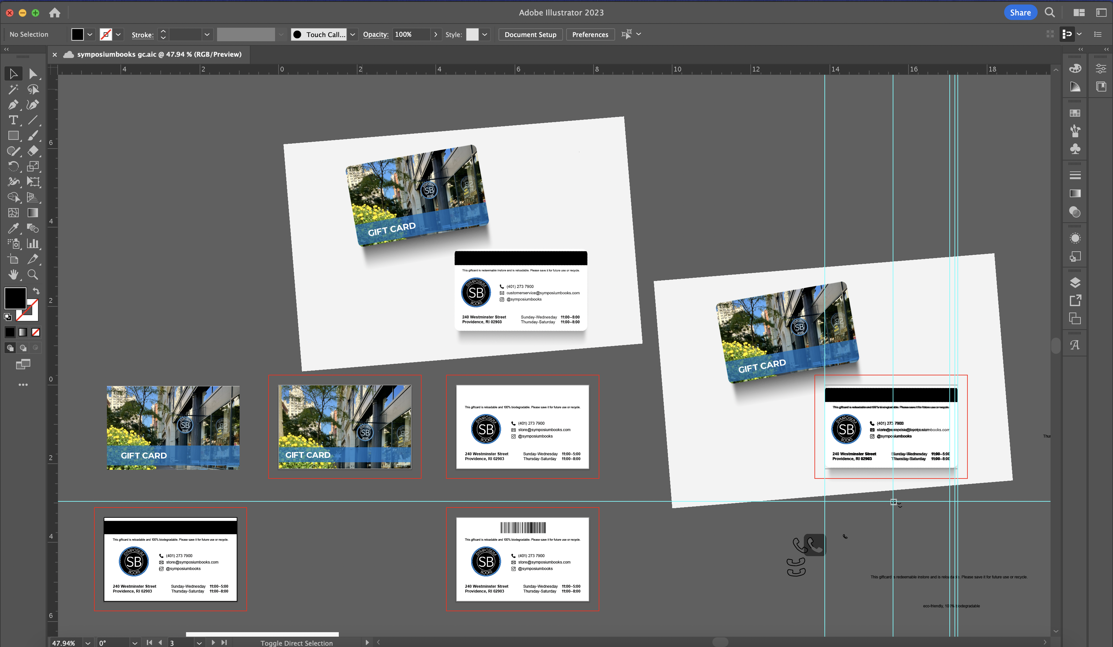Select the Magic Wand tool
The width and height of the screenshot is (1113, 647).
[13, 89]
